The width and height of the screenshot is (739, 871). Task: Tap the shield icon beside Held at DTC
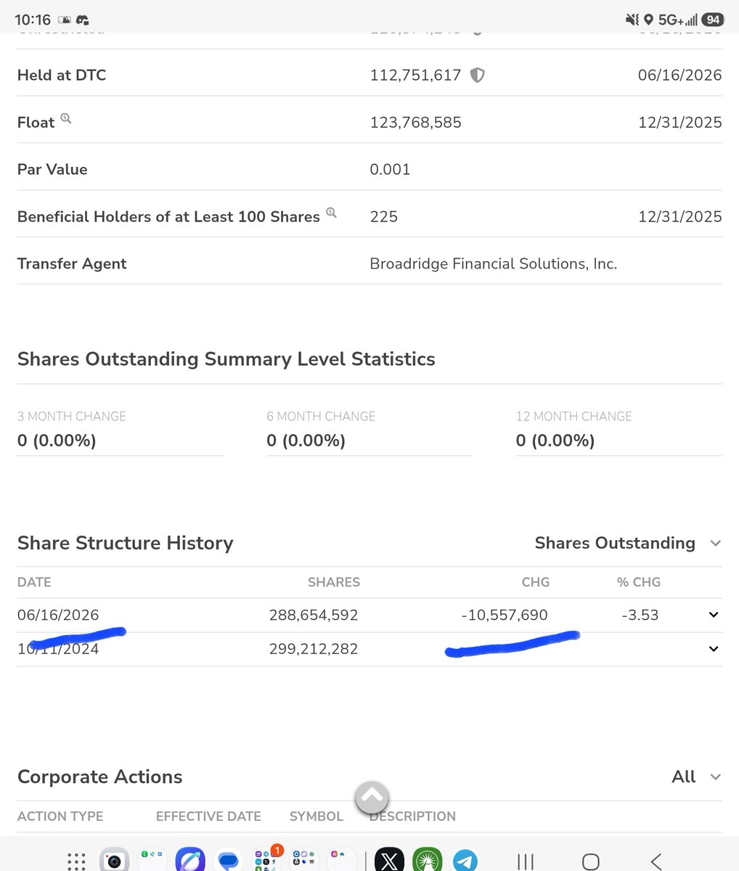coord(477,75)
